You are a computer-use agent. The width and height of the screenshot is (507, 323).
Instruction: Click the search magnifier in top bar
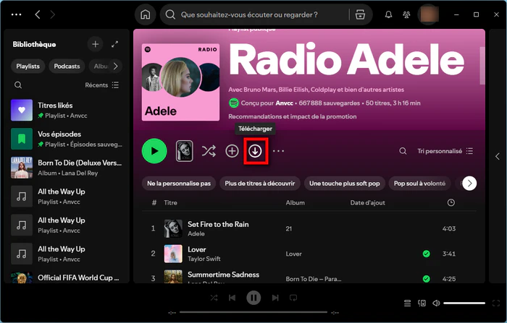click(x=170, y=14)
